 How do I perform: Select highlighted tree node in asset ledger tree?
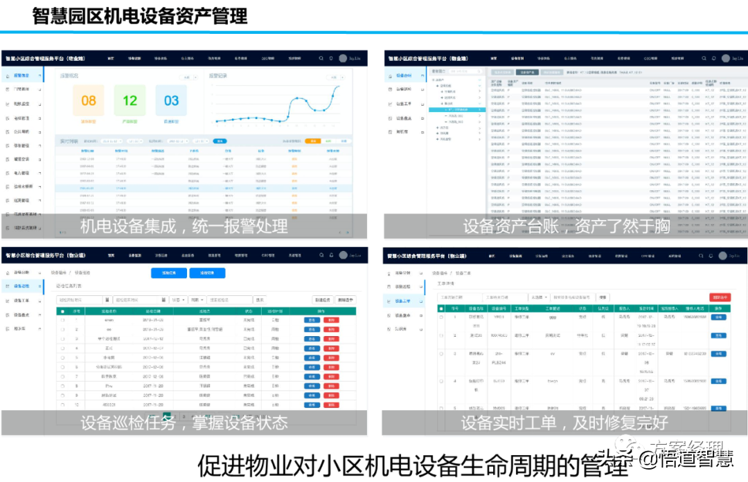tap(457, 109)
